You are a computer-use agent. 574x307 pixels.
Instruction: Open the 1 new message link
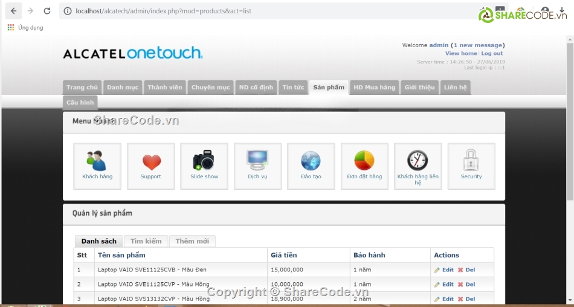[478, 45]
